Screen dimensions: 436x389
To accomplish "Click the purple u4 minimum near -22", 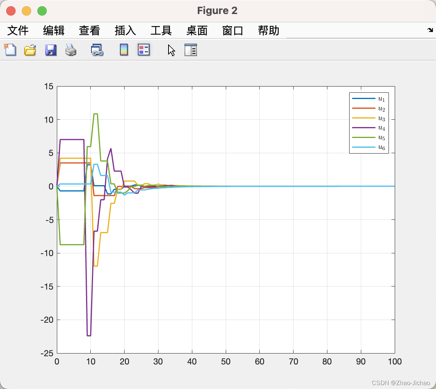I will point(89,336).
